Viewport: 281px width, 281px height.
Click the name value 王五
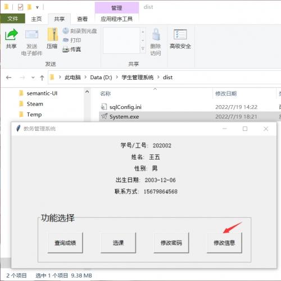(155, 157)
